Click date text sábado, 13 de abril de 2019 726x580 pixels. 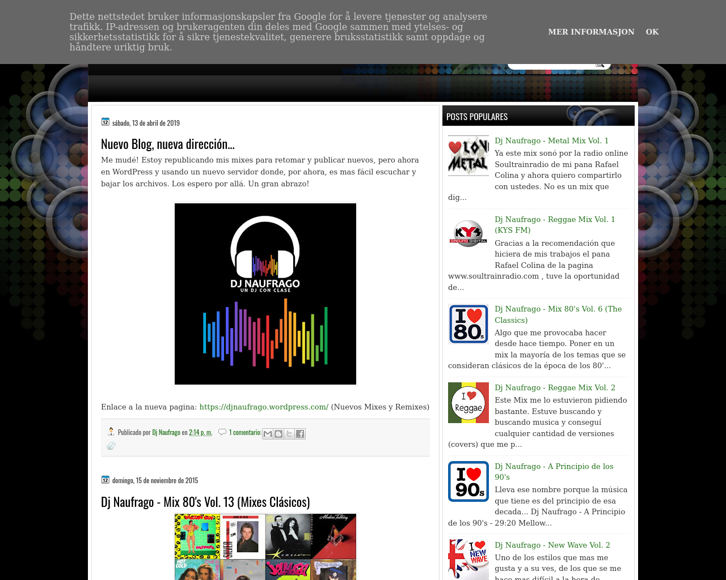(146, 123)
